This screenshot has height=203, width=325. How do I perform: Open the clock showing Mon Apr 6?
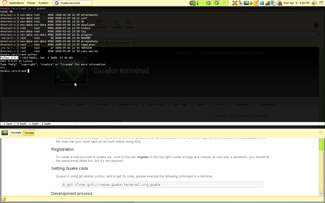coord(296,3)
